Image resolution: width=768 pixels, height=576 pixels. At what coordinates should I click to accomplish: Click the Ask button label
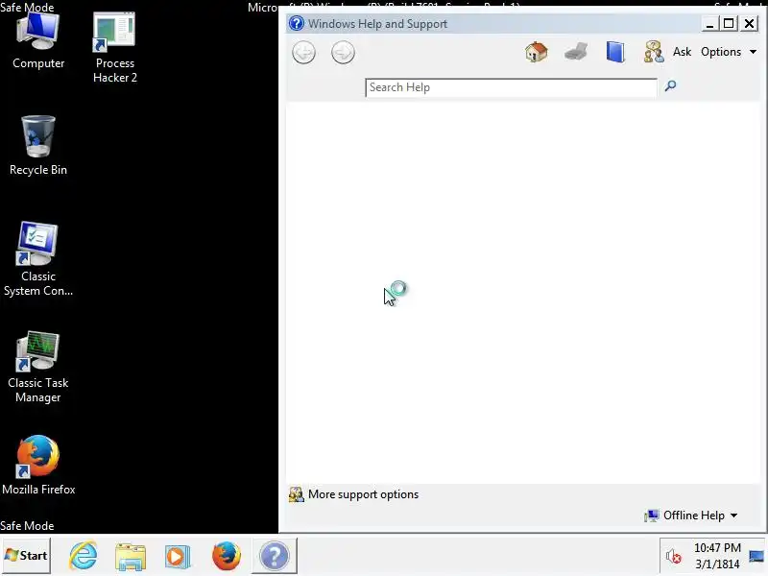(x=682, y=52)
